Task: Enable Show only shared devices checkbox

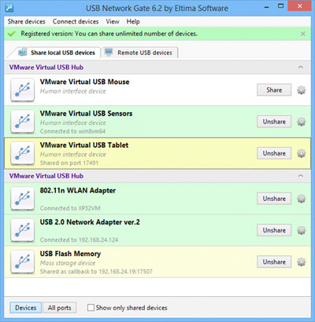Action: (x=91, y=307)
